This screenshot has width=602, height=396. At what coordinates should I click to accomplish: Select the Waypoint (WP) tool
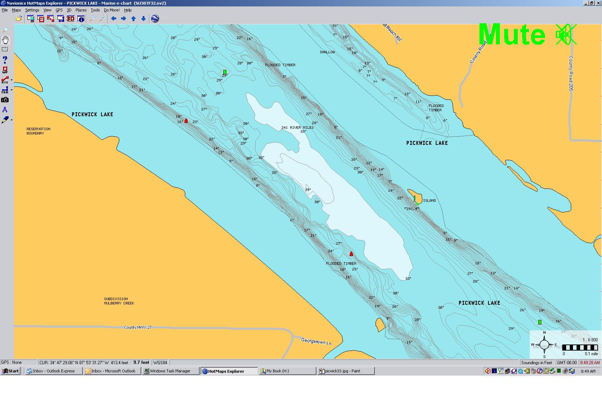(x=5, y=70)
